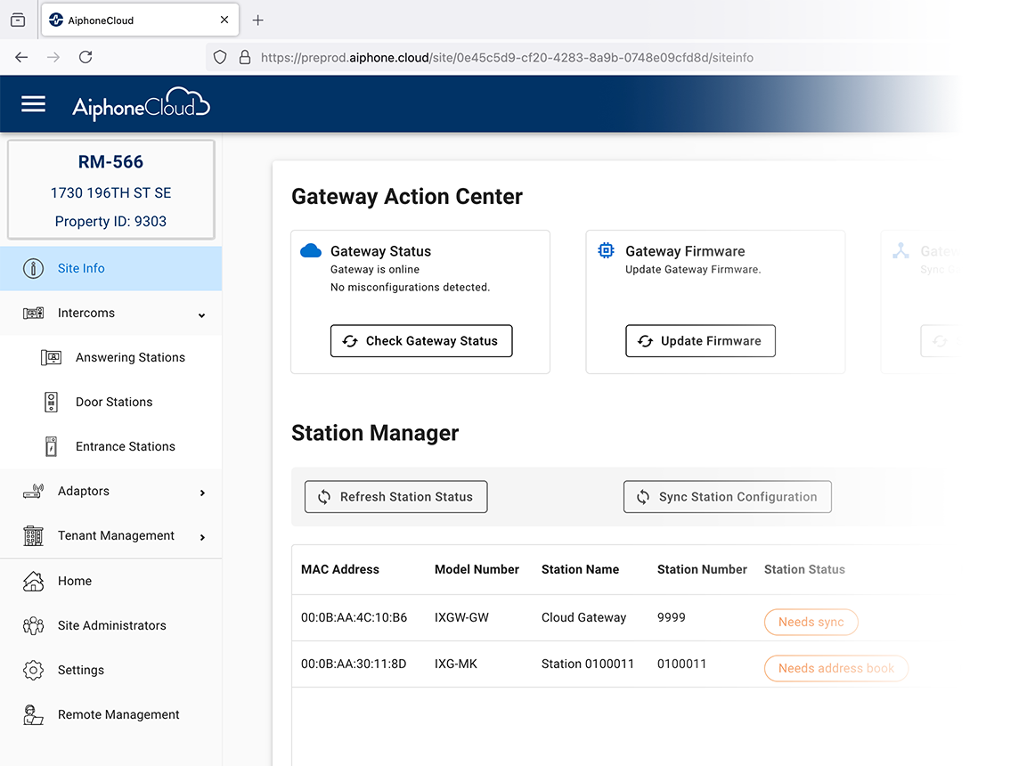Open Settings in the sidebar
The image size is (1035, 766).
(110, 670)
